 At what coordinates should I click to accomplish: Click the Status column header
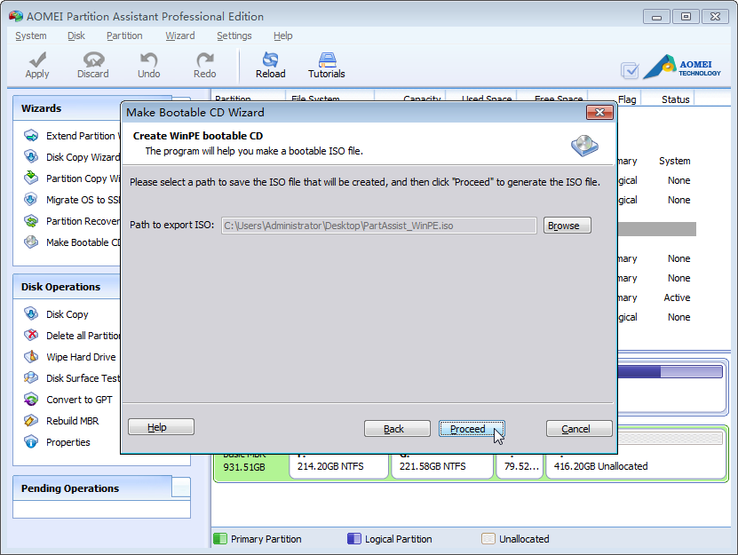pyautogui.click(x=676, y=99)
